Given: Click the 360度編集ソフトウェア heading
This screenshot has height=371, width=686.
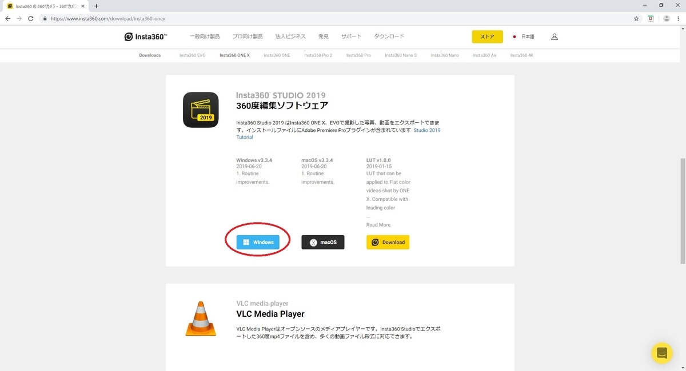Looking at the screenshot, I should (x=282, y=106).
